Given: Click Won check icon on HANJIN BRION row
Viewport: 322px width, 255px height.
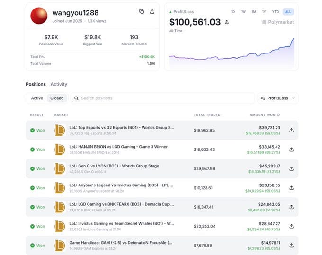Looking at the screenshot, I should tap(32, 149).
